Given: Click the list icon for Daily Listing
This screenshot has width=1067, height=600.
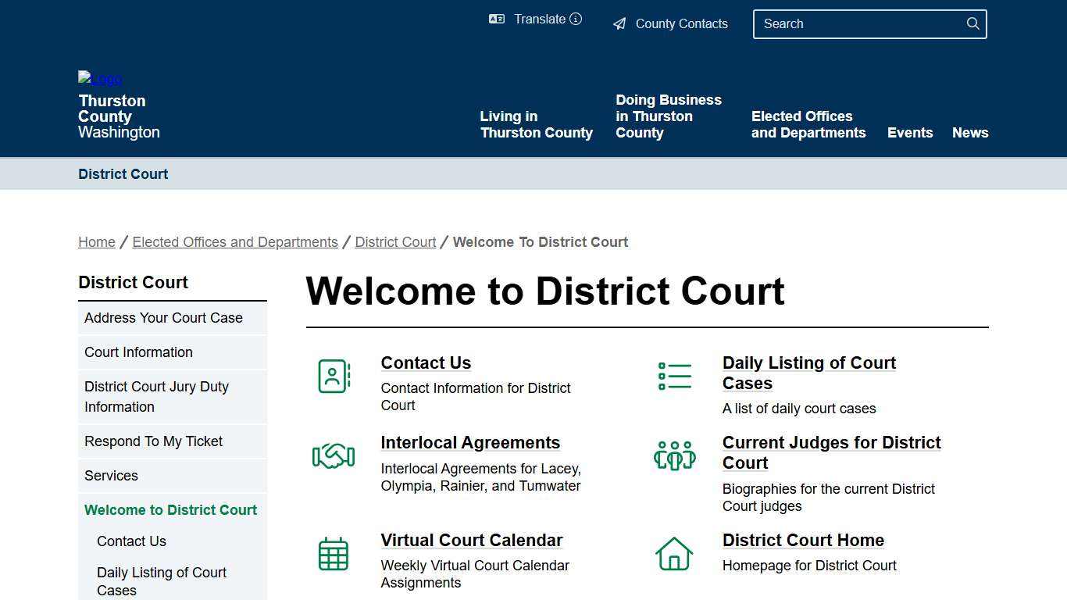Looking at the screenshot, I should pyautogui.click(x=674, y=375).
